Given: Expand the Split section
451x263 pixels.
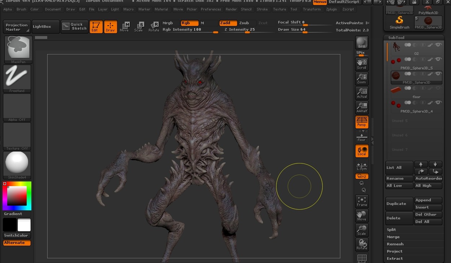Looking at the screenshot, I should click(x=414, y=229).
